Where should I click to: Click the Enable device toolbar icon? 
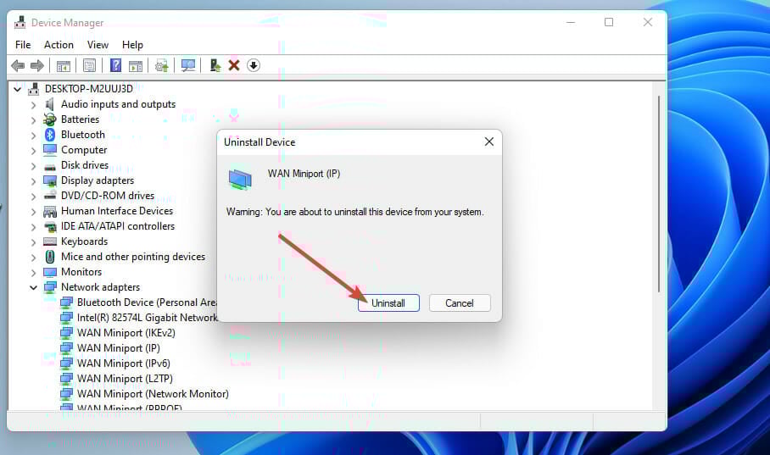215,65
